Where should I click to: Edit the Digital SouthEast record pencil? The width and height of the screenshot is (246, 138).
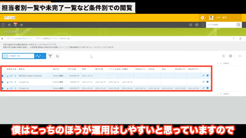click(203, 76)
